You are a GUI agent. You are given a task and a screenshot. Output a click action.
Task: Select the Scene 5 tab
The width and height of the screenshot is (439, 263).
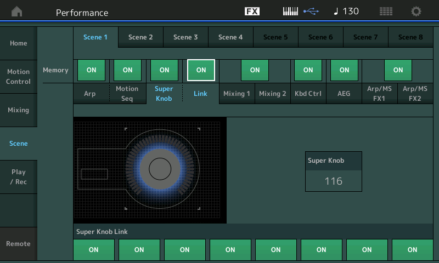point(275,37)
